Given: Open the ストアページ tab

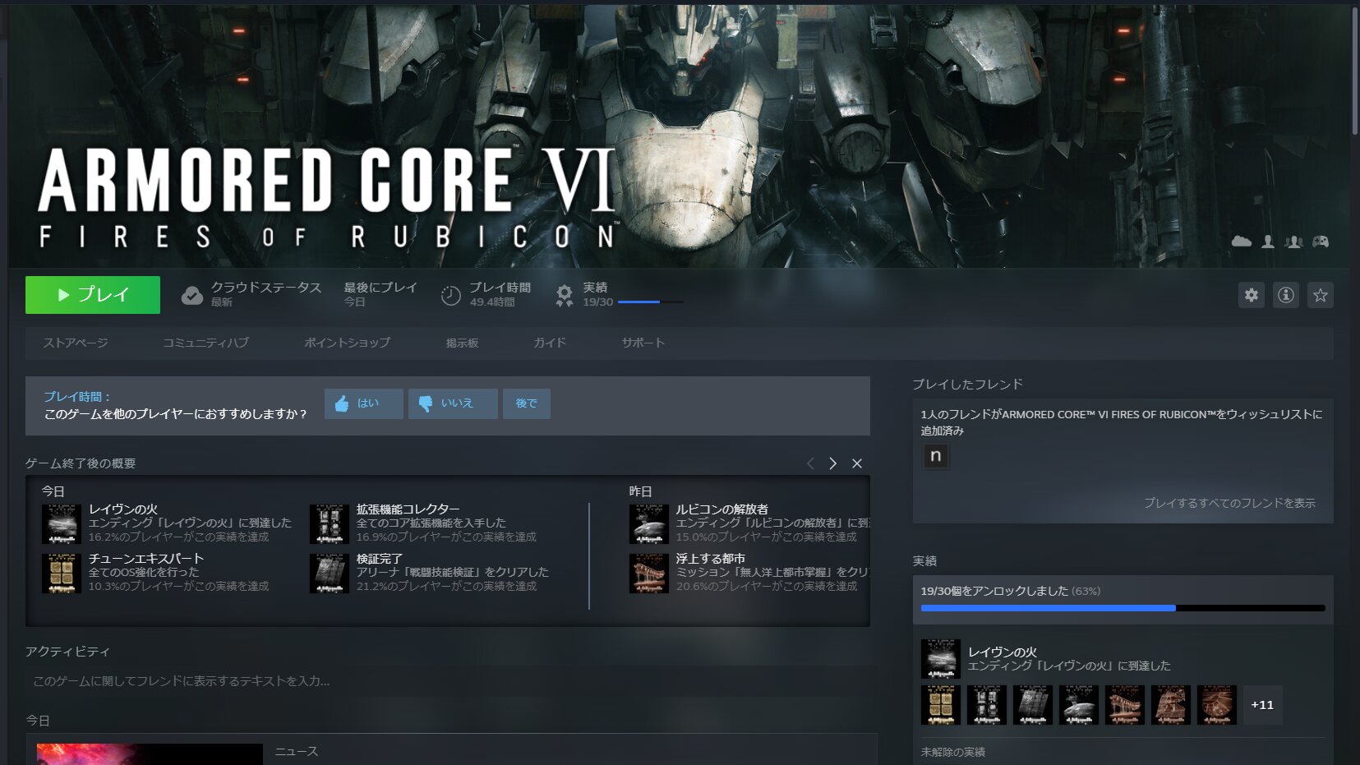Looking at the screenshot, I should point(76,343).
